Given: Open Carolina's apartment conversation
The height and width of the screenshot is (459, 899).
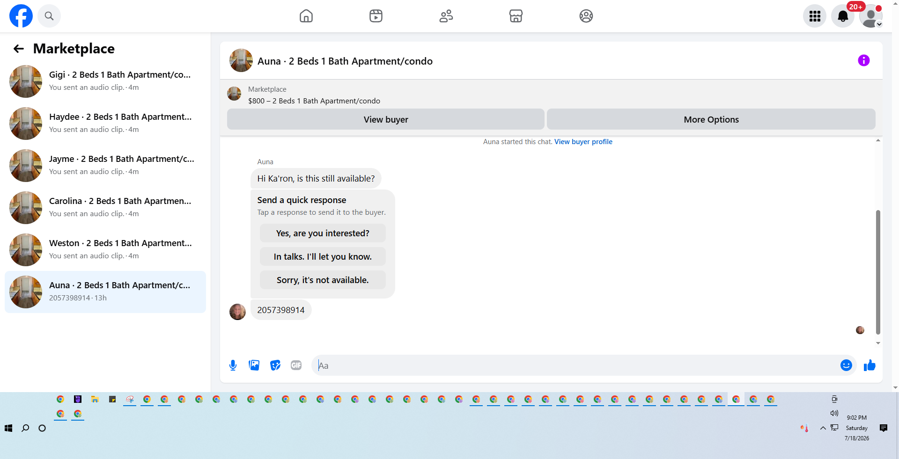Looking at the screenshot, I should [x=105, y=208].
